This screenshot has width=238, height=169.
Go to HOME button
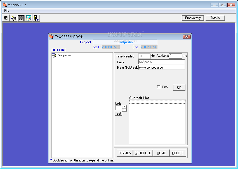161,153
